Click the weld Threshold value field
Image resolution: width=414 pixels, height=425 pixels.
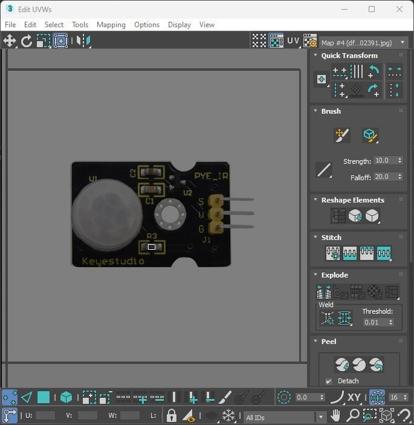(375, 322)
